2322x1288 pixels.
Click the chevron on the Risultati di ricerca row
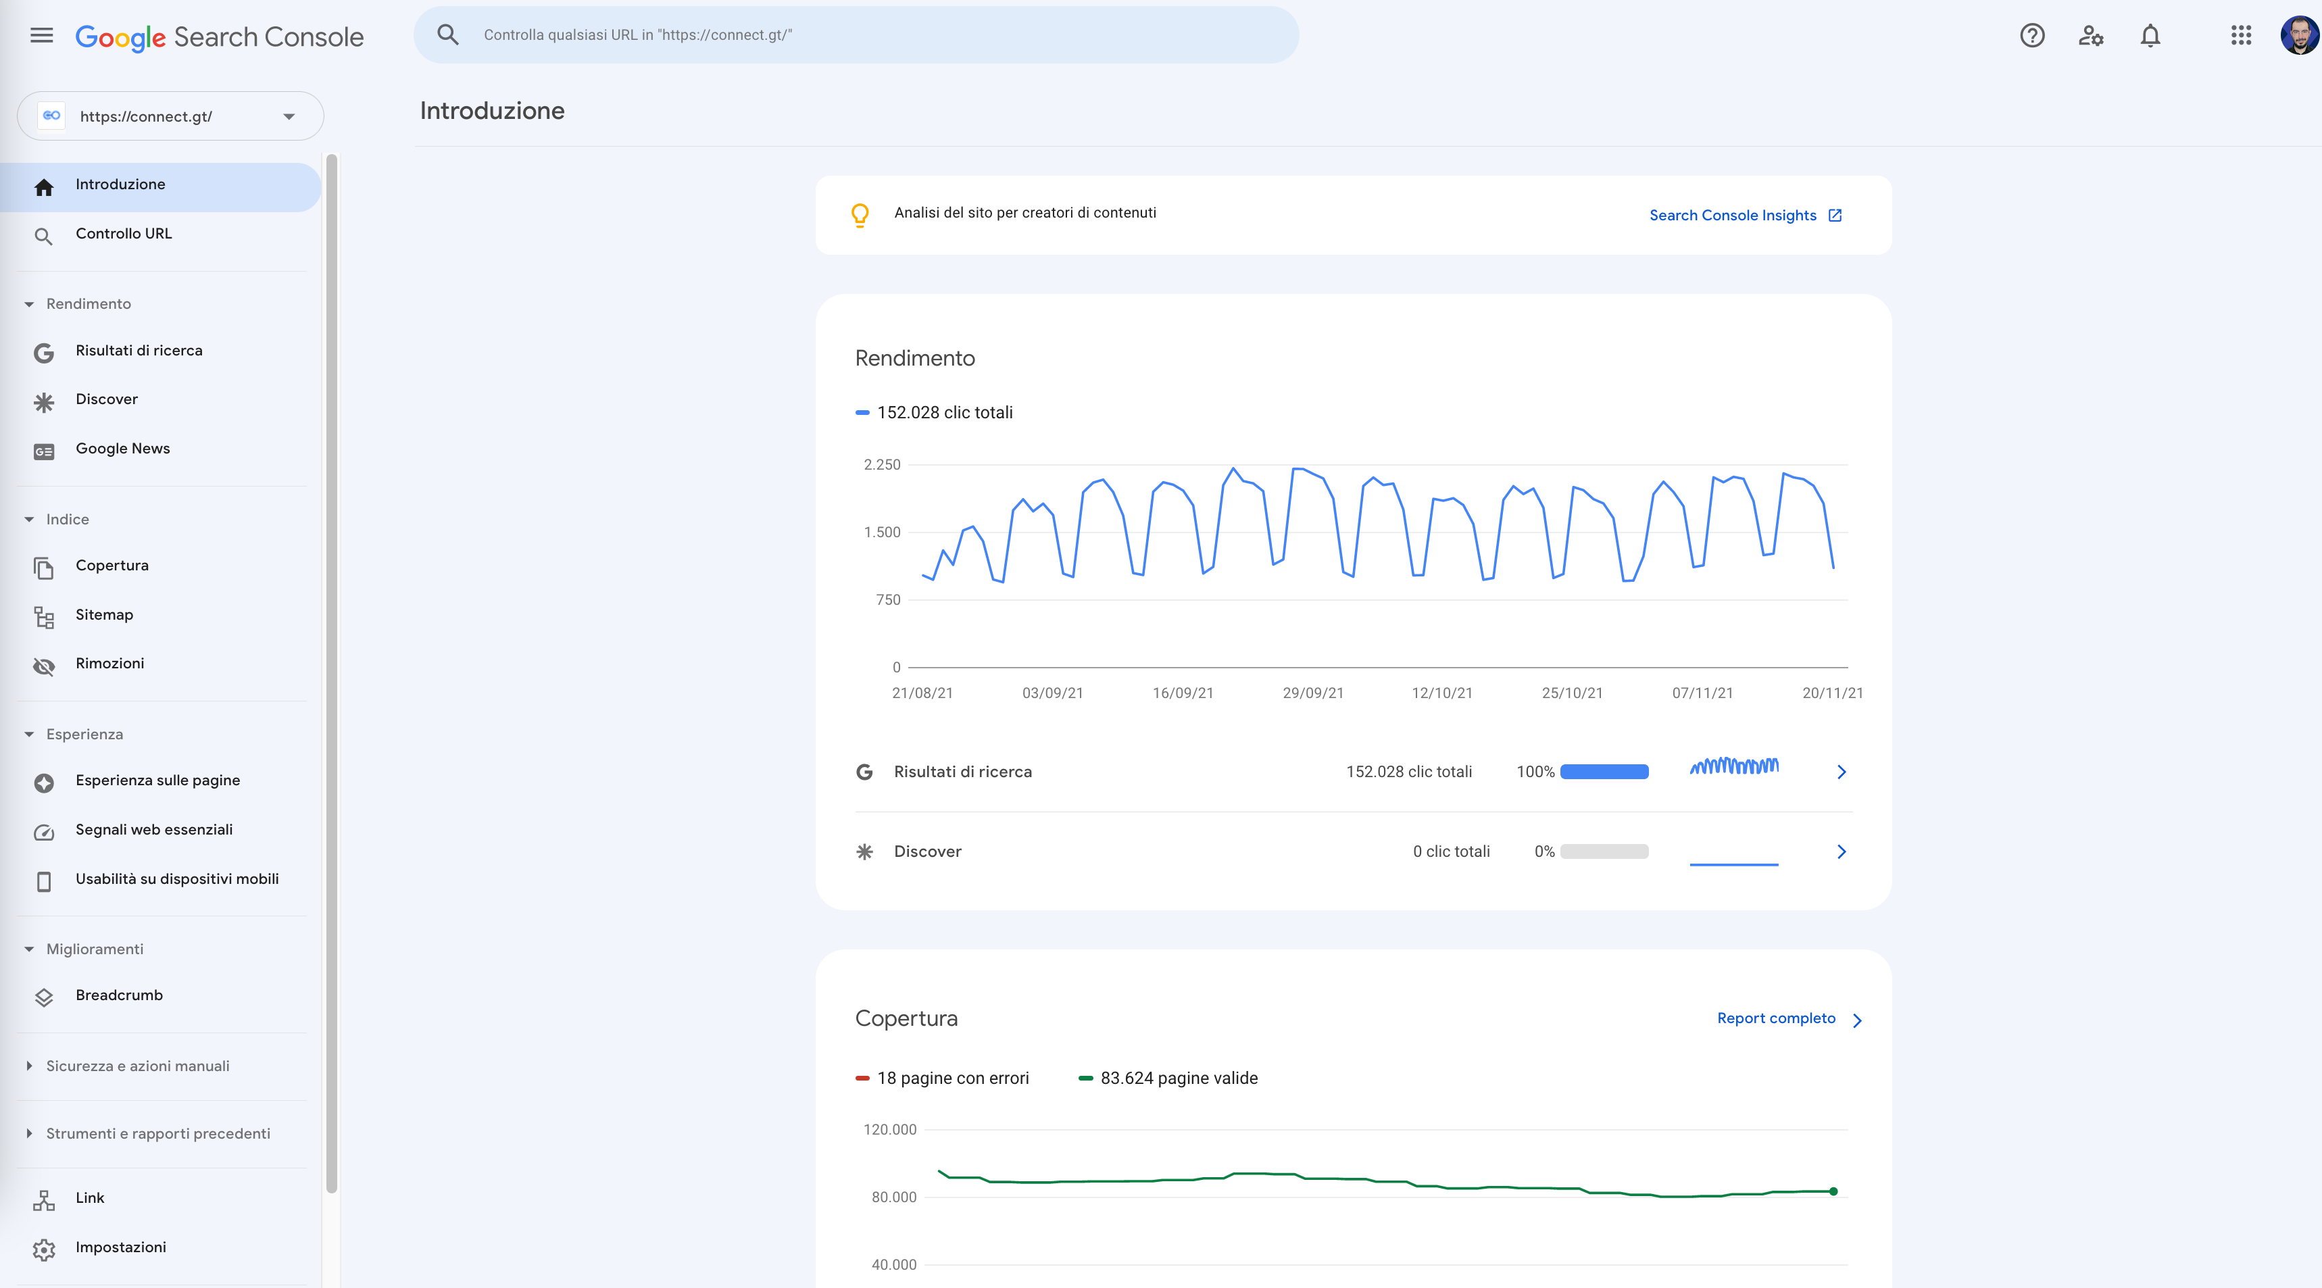click(1842, 772)
